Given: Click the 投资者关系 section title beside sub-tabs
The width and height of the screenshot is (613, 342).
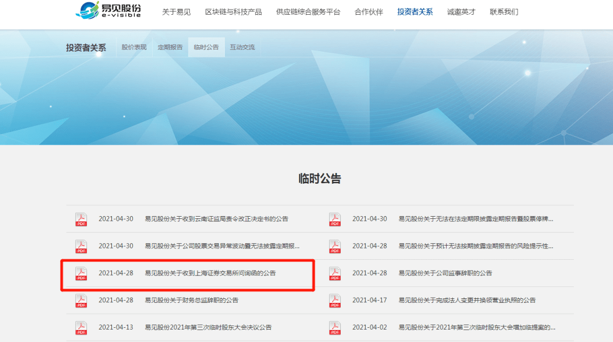Looking at the screenshot, I should coord(86,48).
